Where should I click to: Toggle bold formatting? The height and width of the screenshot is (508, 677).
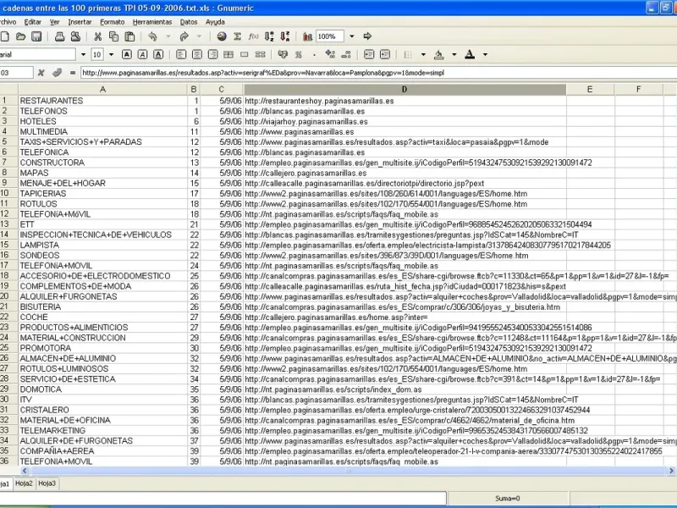pos(126,54)
